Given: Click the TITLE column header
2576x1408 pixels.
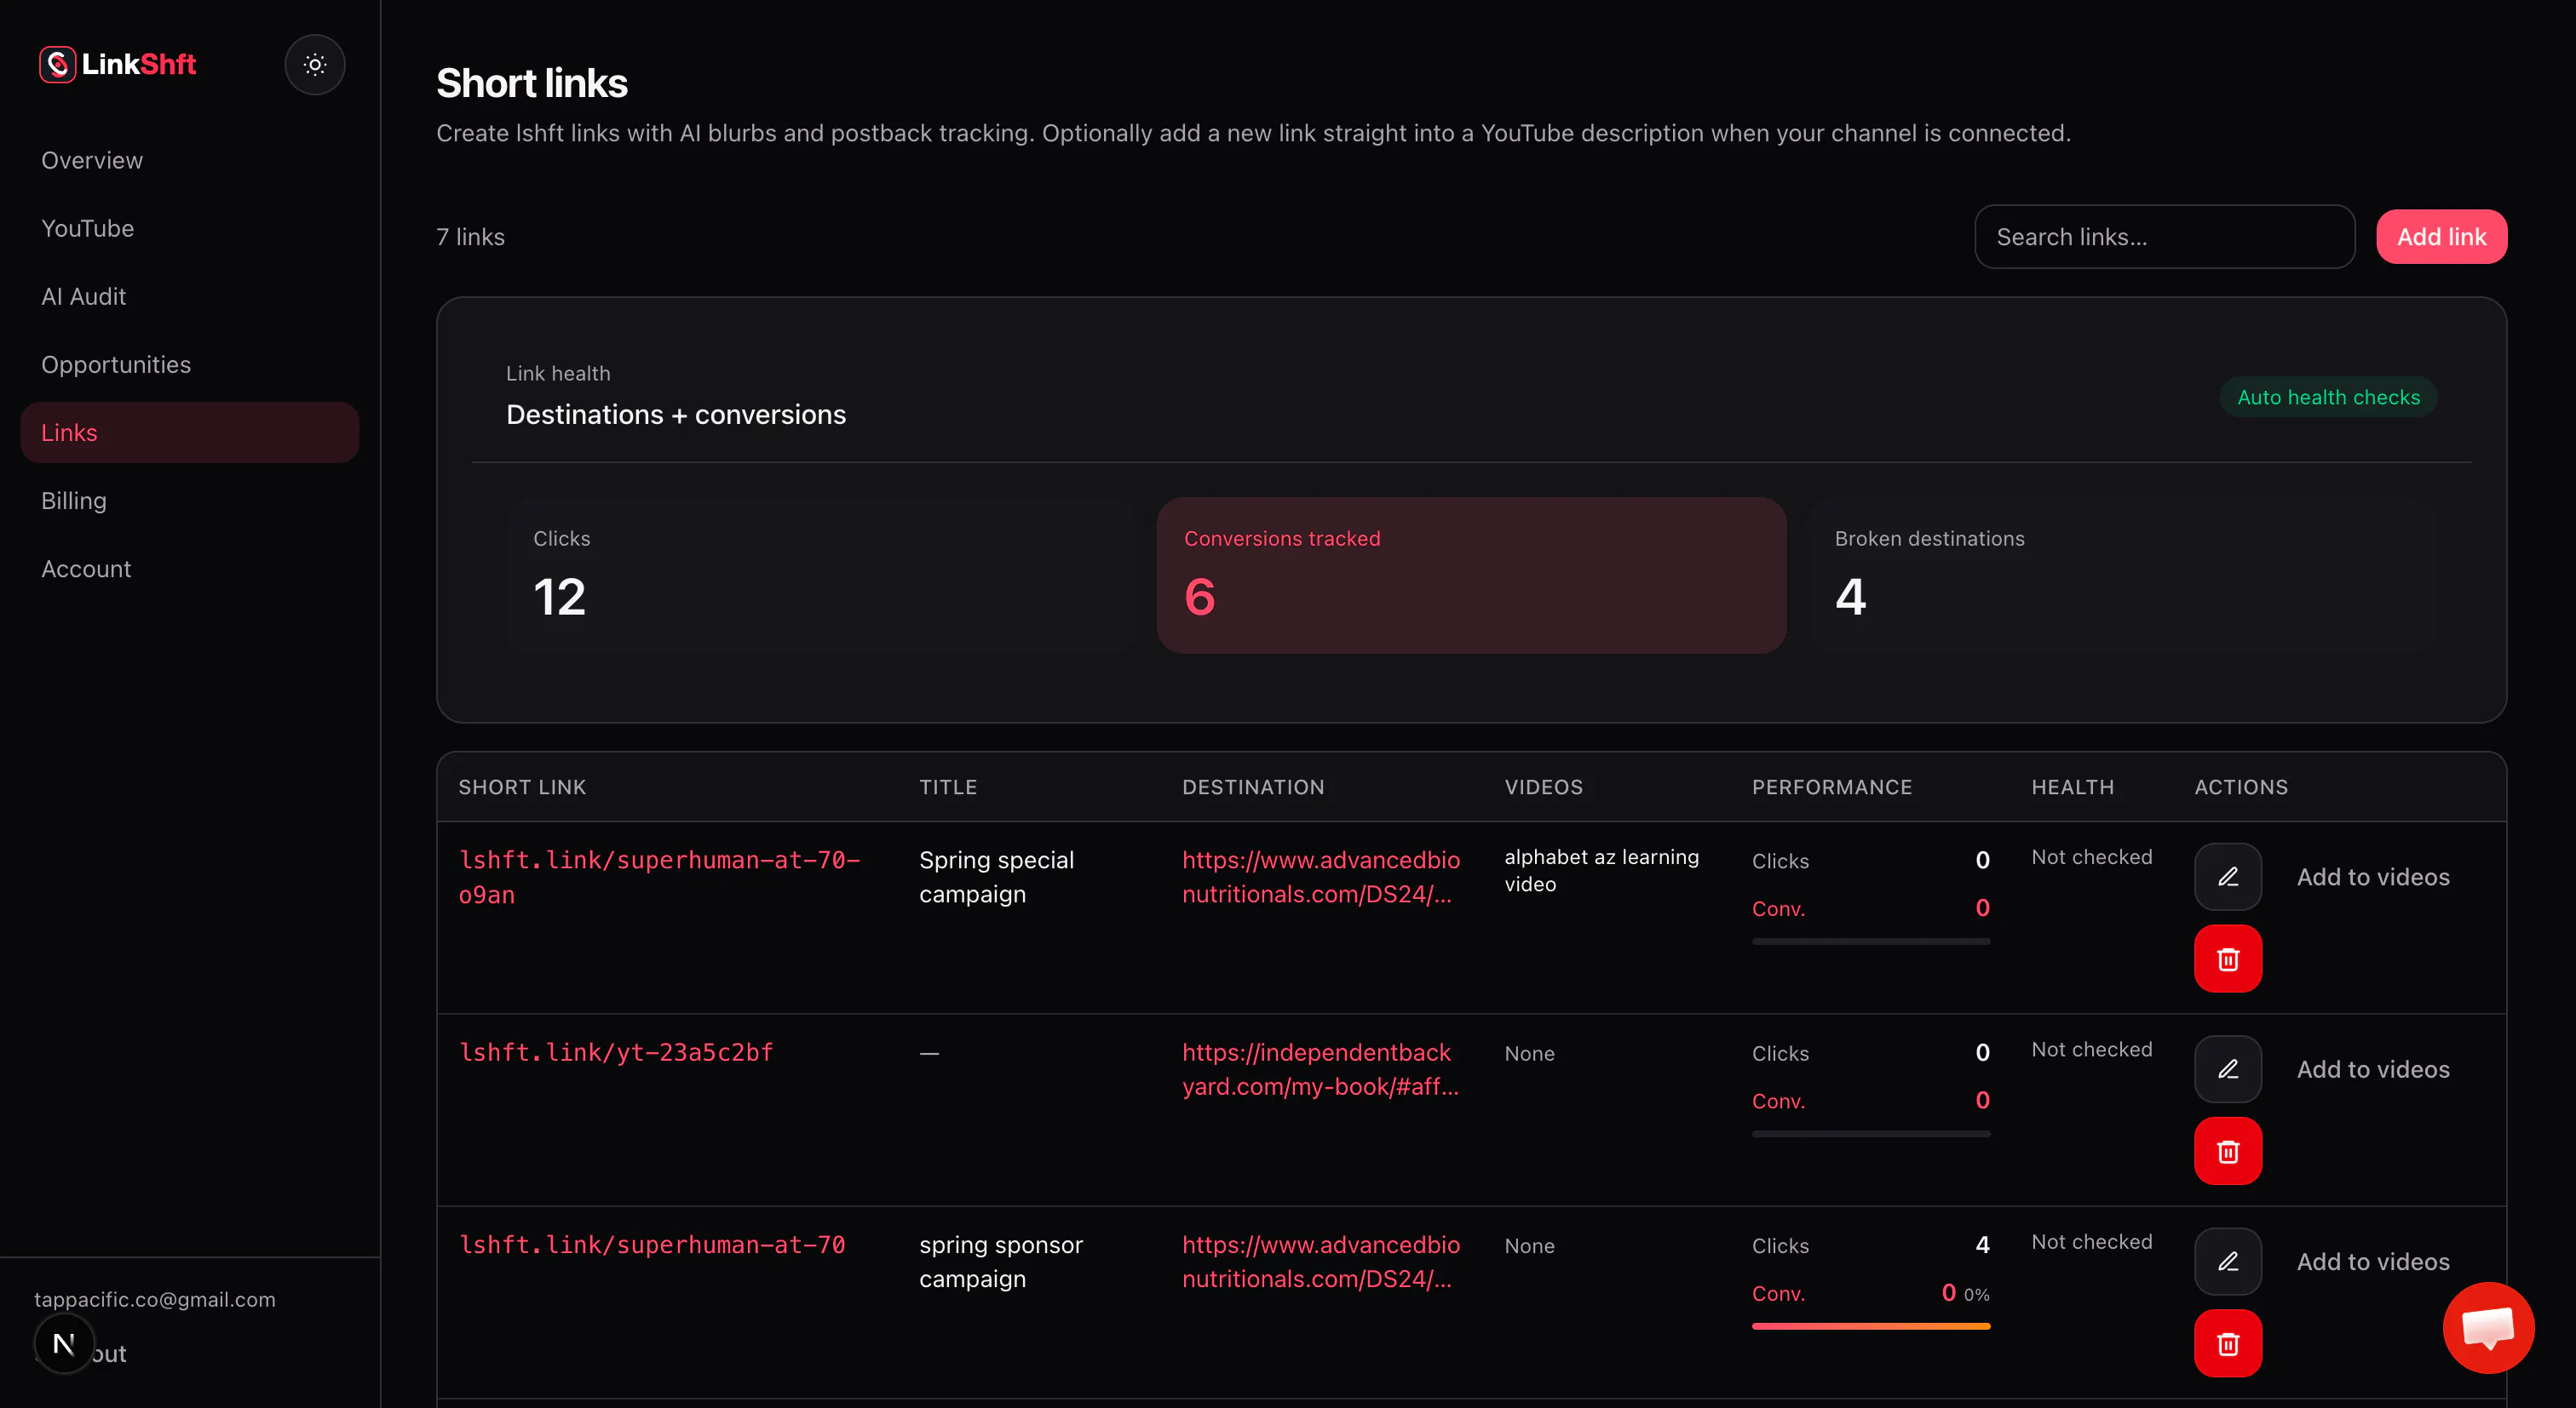Looking at the screenshot, I should click(948, 787).
